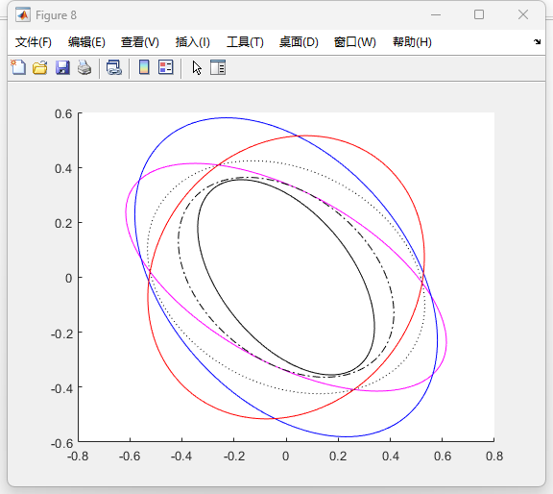
Task: Dock the figure using corner arrow
Action: [537, 42]
